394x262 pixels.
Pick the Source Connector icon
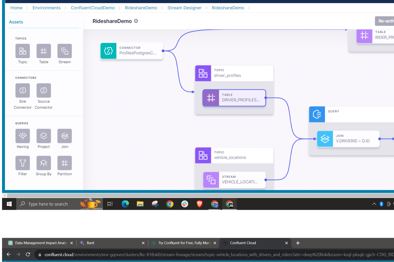(x=44, y=90)
